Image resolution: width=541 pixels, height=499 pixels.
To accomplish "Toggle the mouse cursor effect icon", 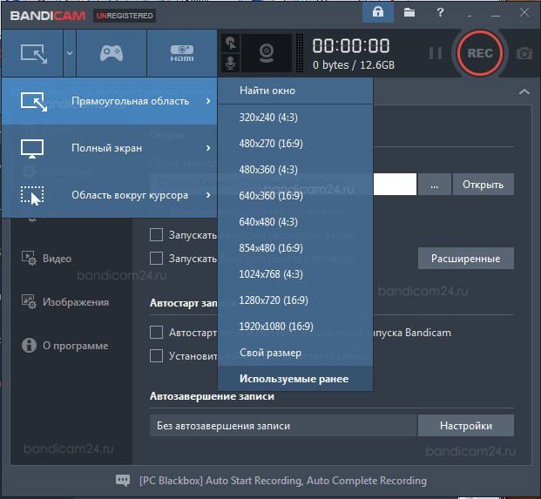I will click(231, 43).
